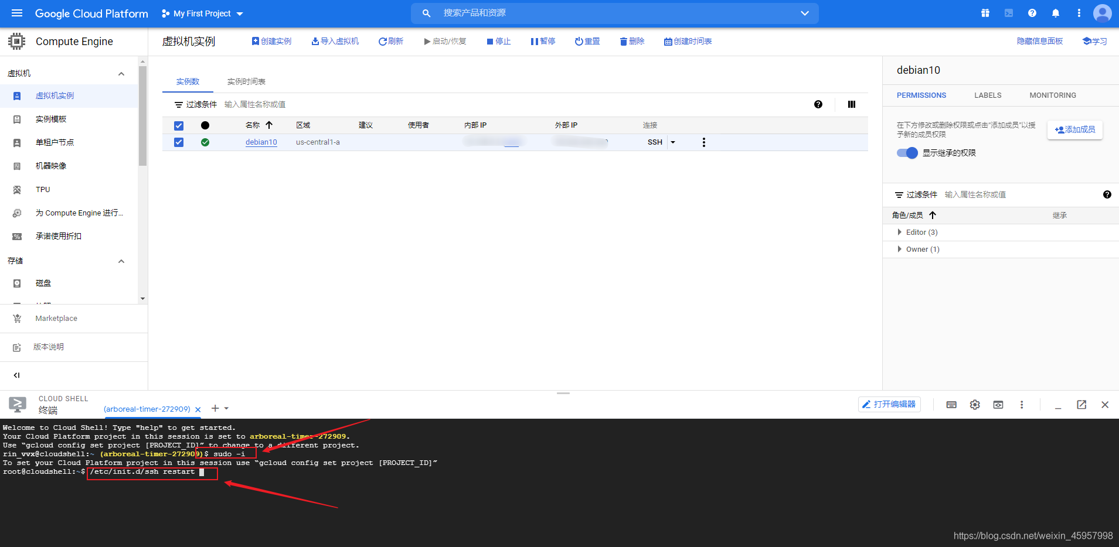Click 导入虚拟机 button
This screenshot has height=547, width=1119.
(x=335, y=42)
